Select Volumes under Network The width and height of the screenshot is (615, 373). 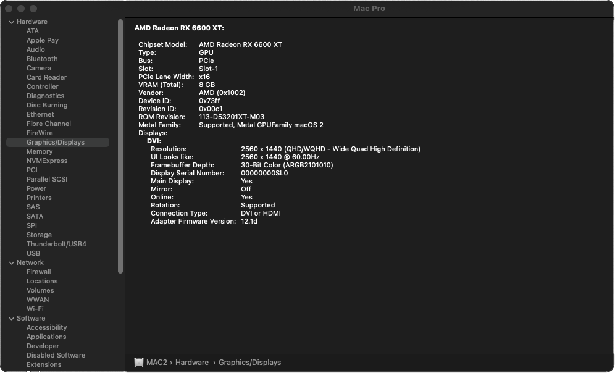pos(40,291)
